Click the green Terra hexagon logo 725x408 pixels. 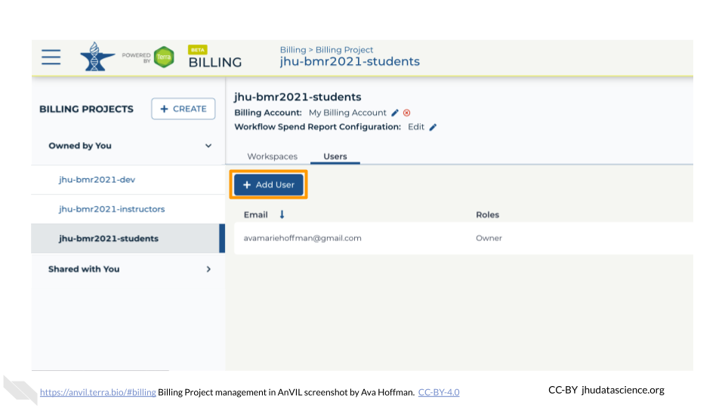(x=164, y=57)
